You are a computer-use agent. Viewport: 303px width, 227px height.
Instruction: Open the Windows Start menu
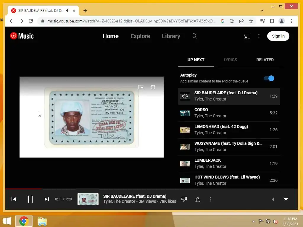[7, 221]
